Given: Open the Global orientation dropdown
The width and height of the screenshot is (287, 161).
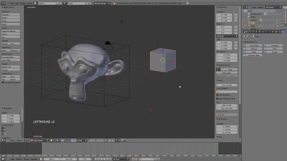Looking at the screenshot, I should [82, 140].
